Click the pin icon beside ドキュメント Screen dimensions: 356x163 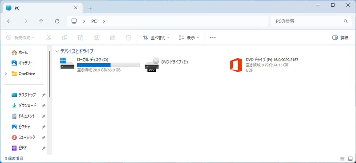point(44,116)
